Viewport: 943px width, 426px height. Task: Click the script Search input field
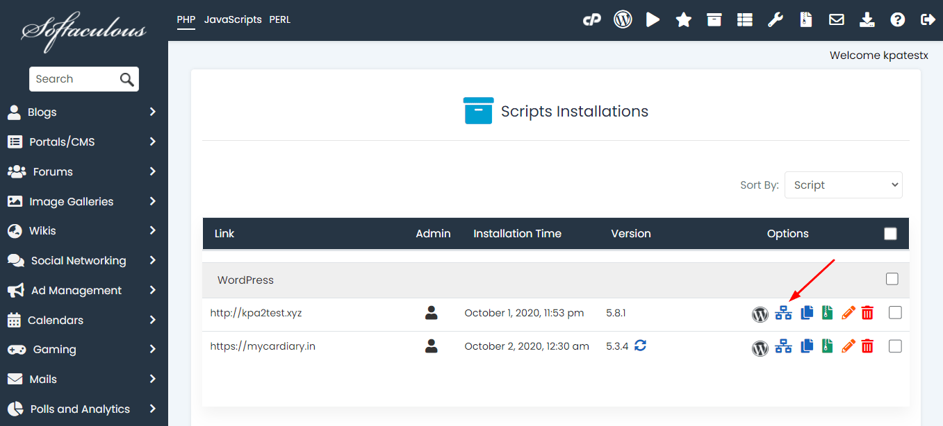click(73, 79)
